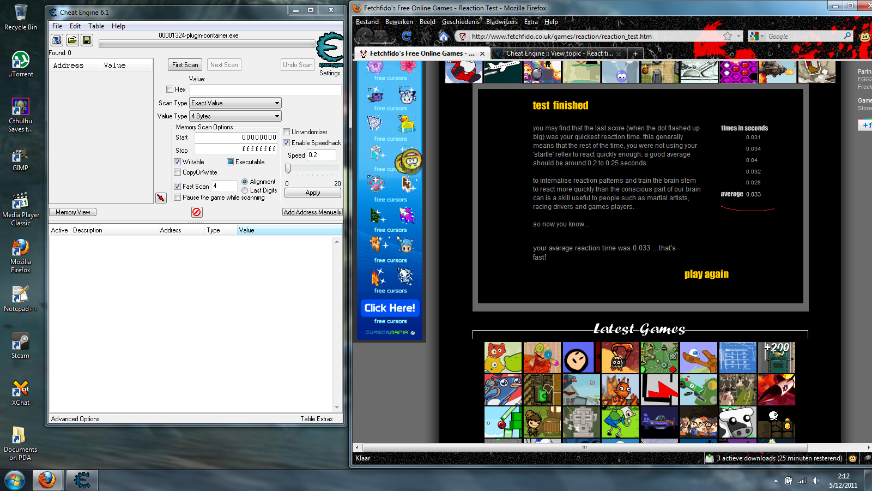Click the save floppy disk icon
This screenshot has width=872, height=491.
tap(87, 40)
